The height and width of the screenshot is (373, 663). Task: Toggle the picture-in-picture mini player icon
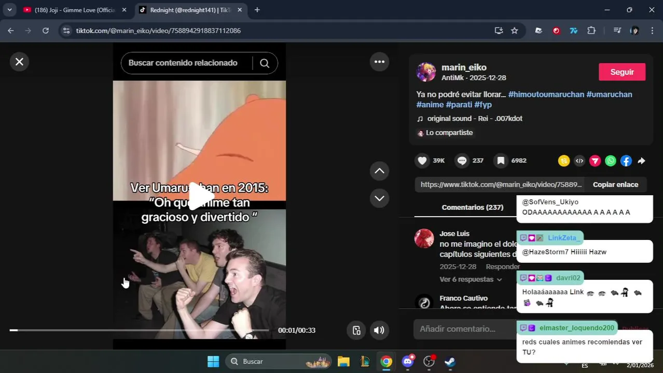click(356, 331)
